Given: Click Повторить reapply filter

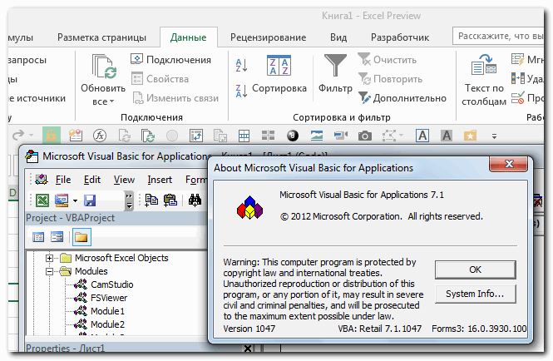Looking at the screenshot, I should tap(390, 79).
